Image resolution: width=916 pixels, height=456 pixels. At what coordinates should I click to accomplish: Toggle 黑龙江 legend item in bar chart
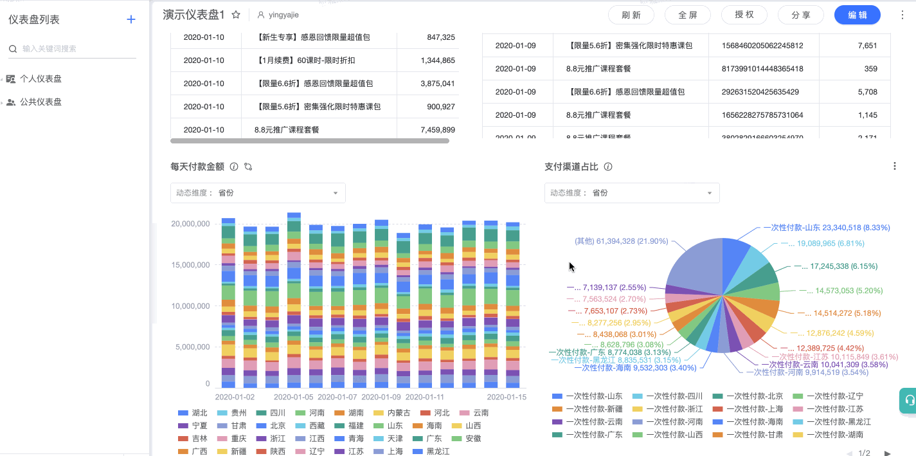tap(431, 451)
